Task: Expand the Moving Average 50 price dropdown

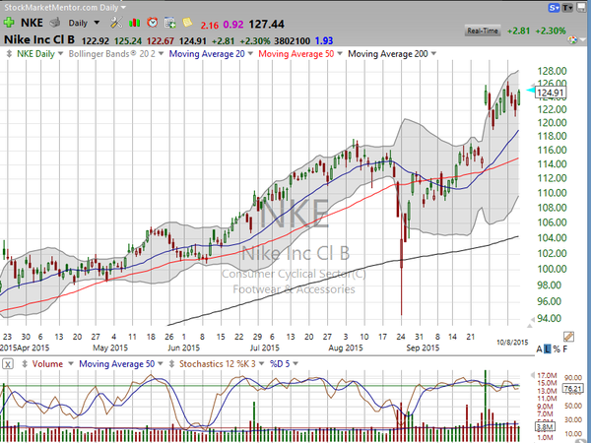Action: pyautogui.click(x=340, y=54)
